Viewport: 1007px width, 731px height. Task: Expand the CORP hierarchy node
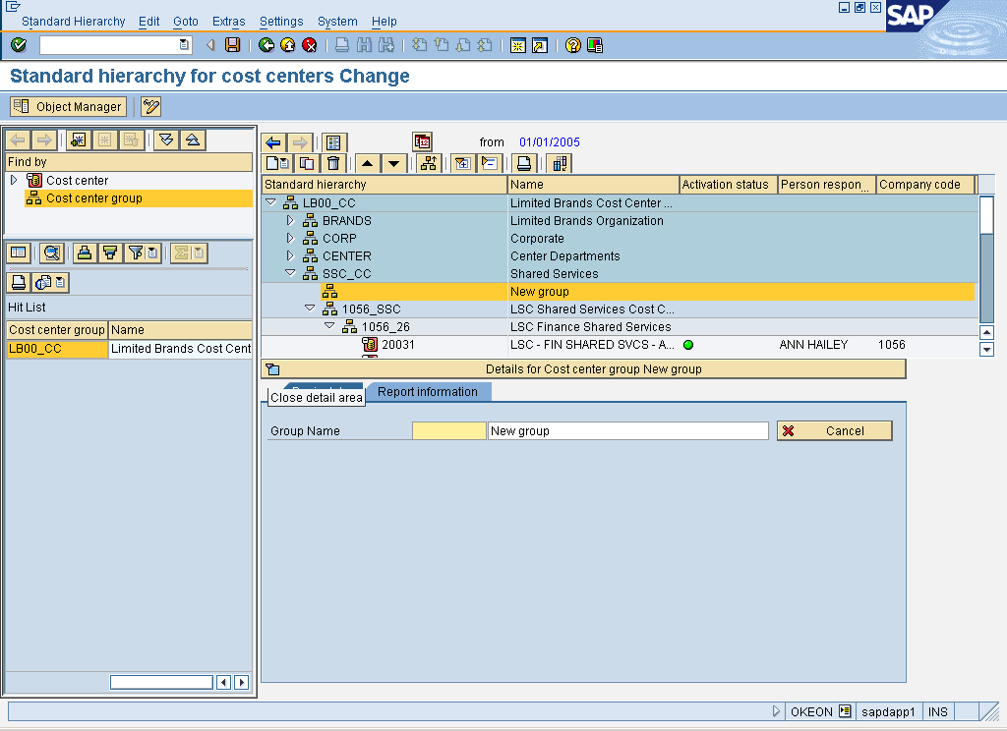290,238
